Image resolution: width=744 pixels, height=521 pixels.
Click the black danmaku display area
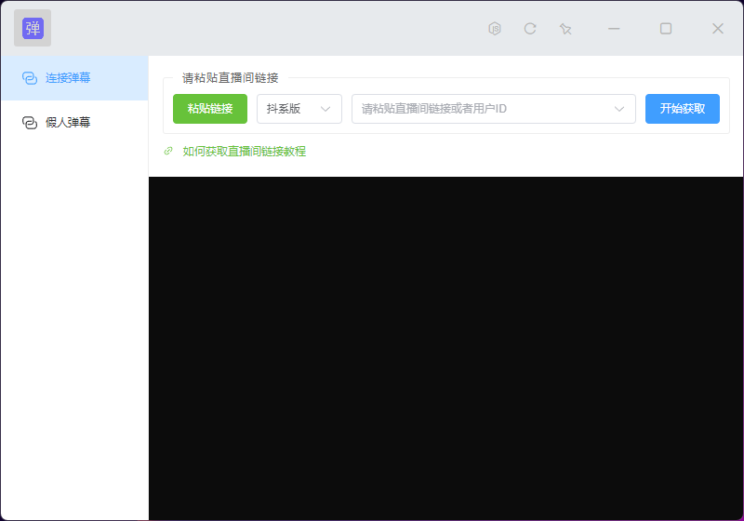[446, 348]
